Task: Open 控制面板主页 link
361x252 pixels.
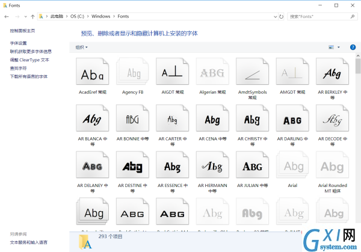Action: 22,31
